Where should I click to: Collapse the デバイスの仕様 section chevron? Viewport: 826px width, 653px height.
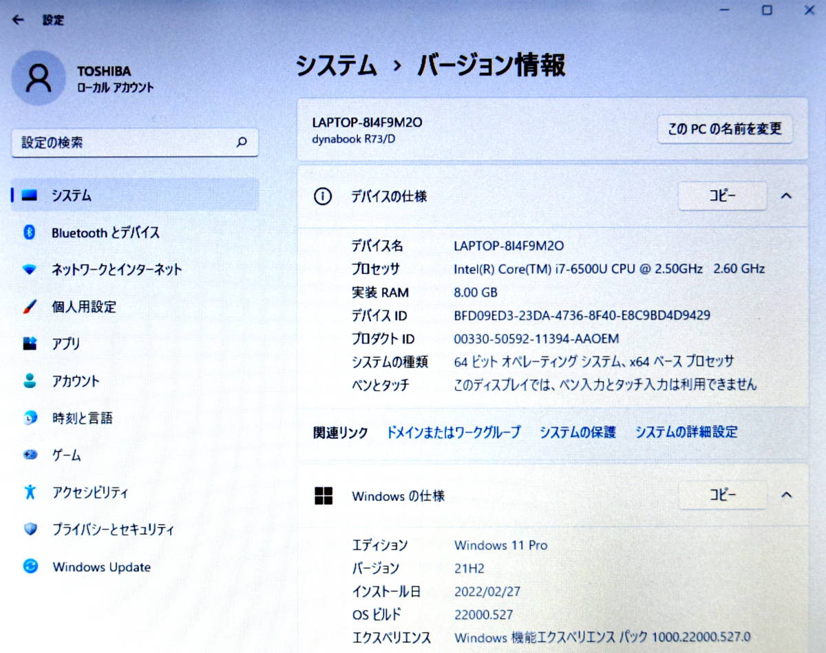pos(787,196)
